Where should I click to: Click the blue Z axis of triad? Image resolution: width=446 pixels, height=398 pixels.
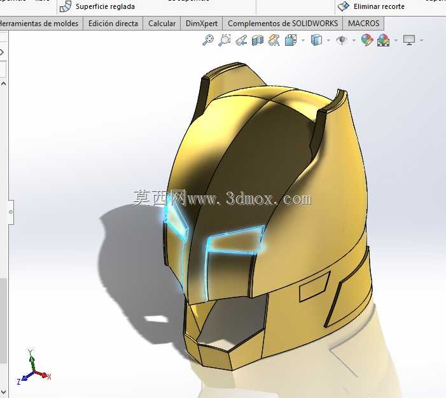pos(25,378)
